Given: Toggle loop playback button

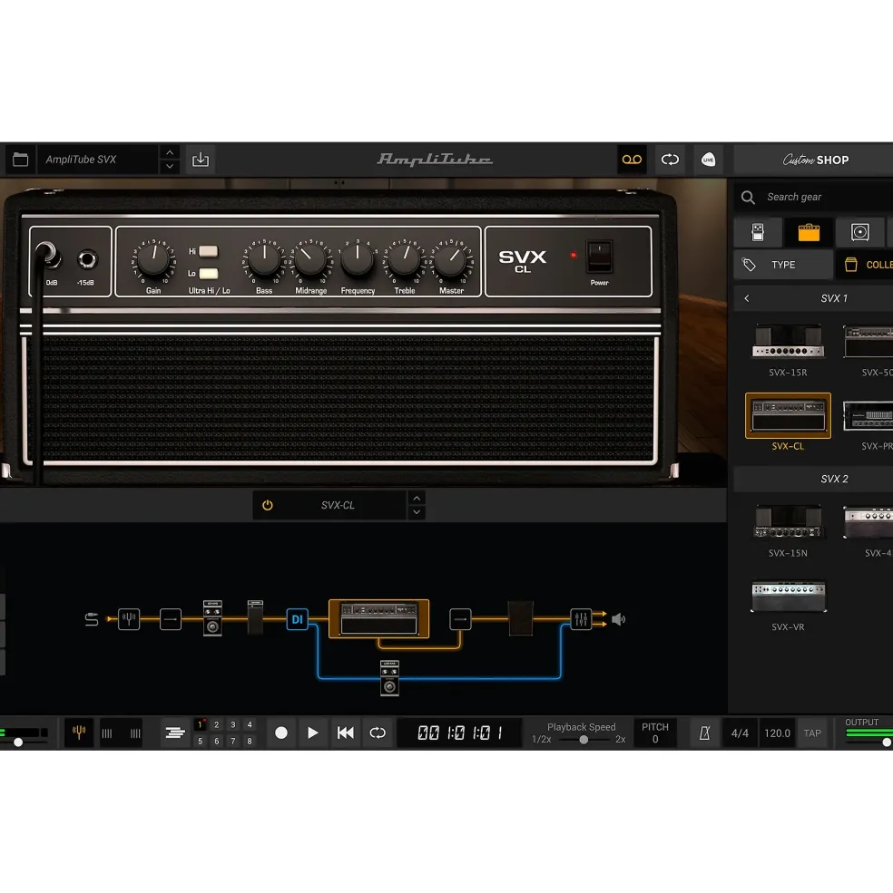Looking at the screenshot, I should tap(378, 733).
